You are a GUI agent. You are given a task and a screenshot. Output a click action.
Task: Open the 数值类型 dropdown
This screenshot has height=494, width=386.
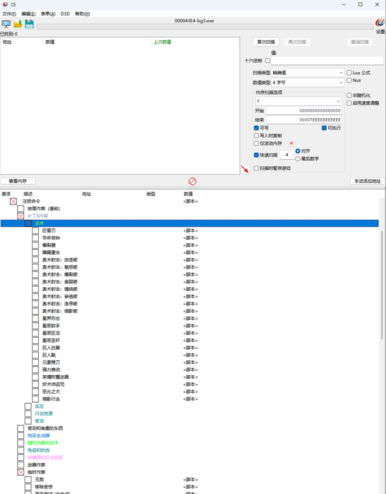[x=307, y=82]
